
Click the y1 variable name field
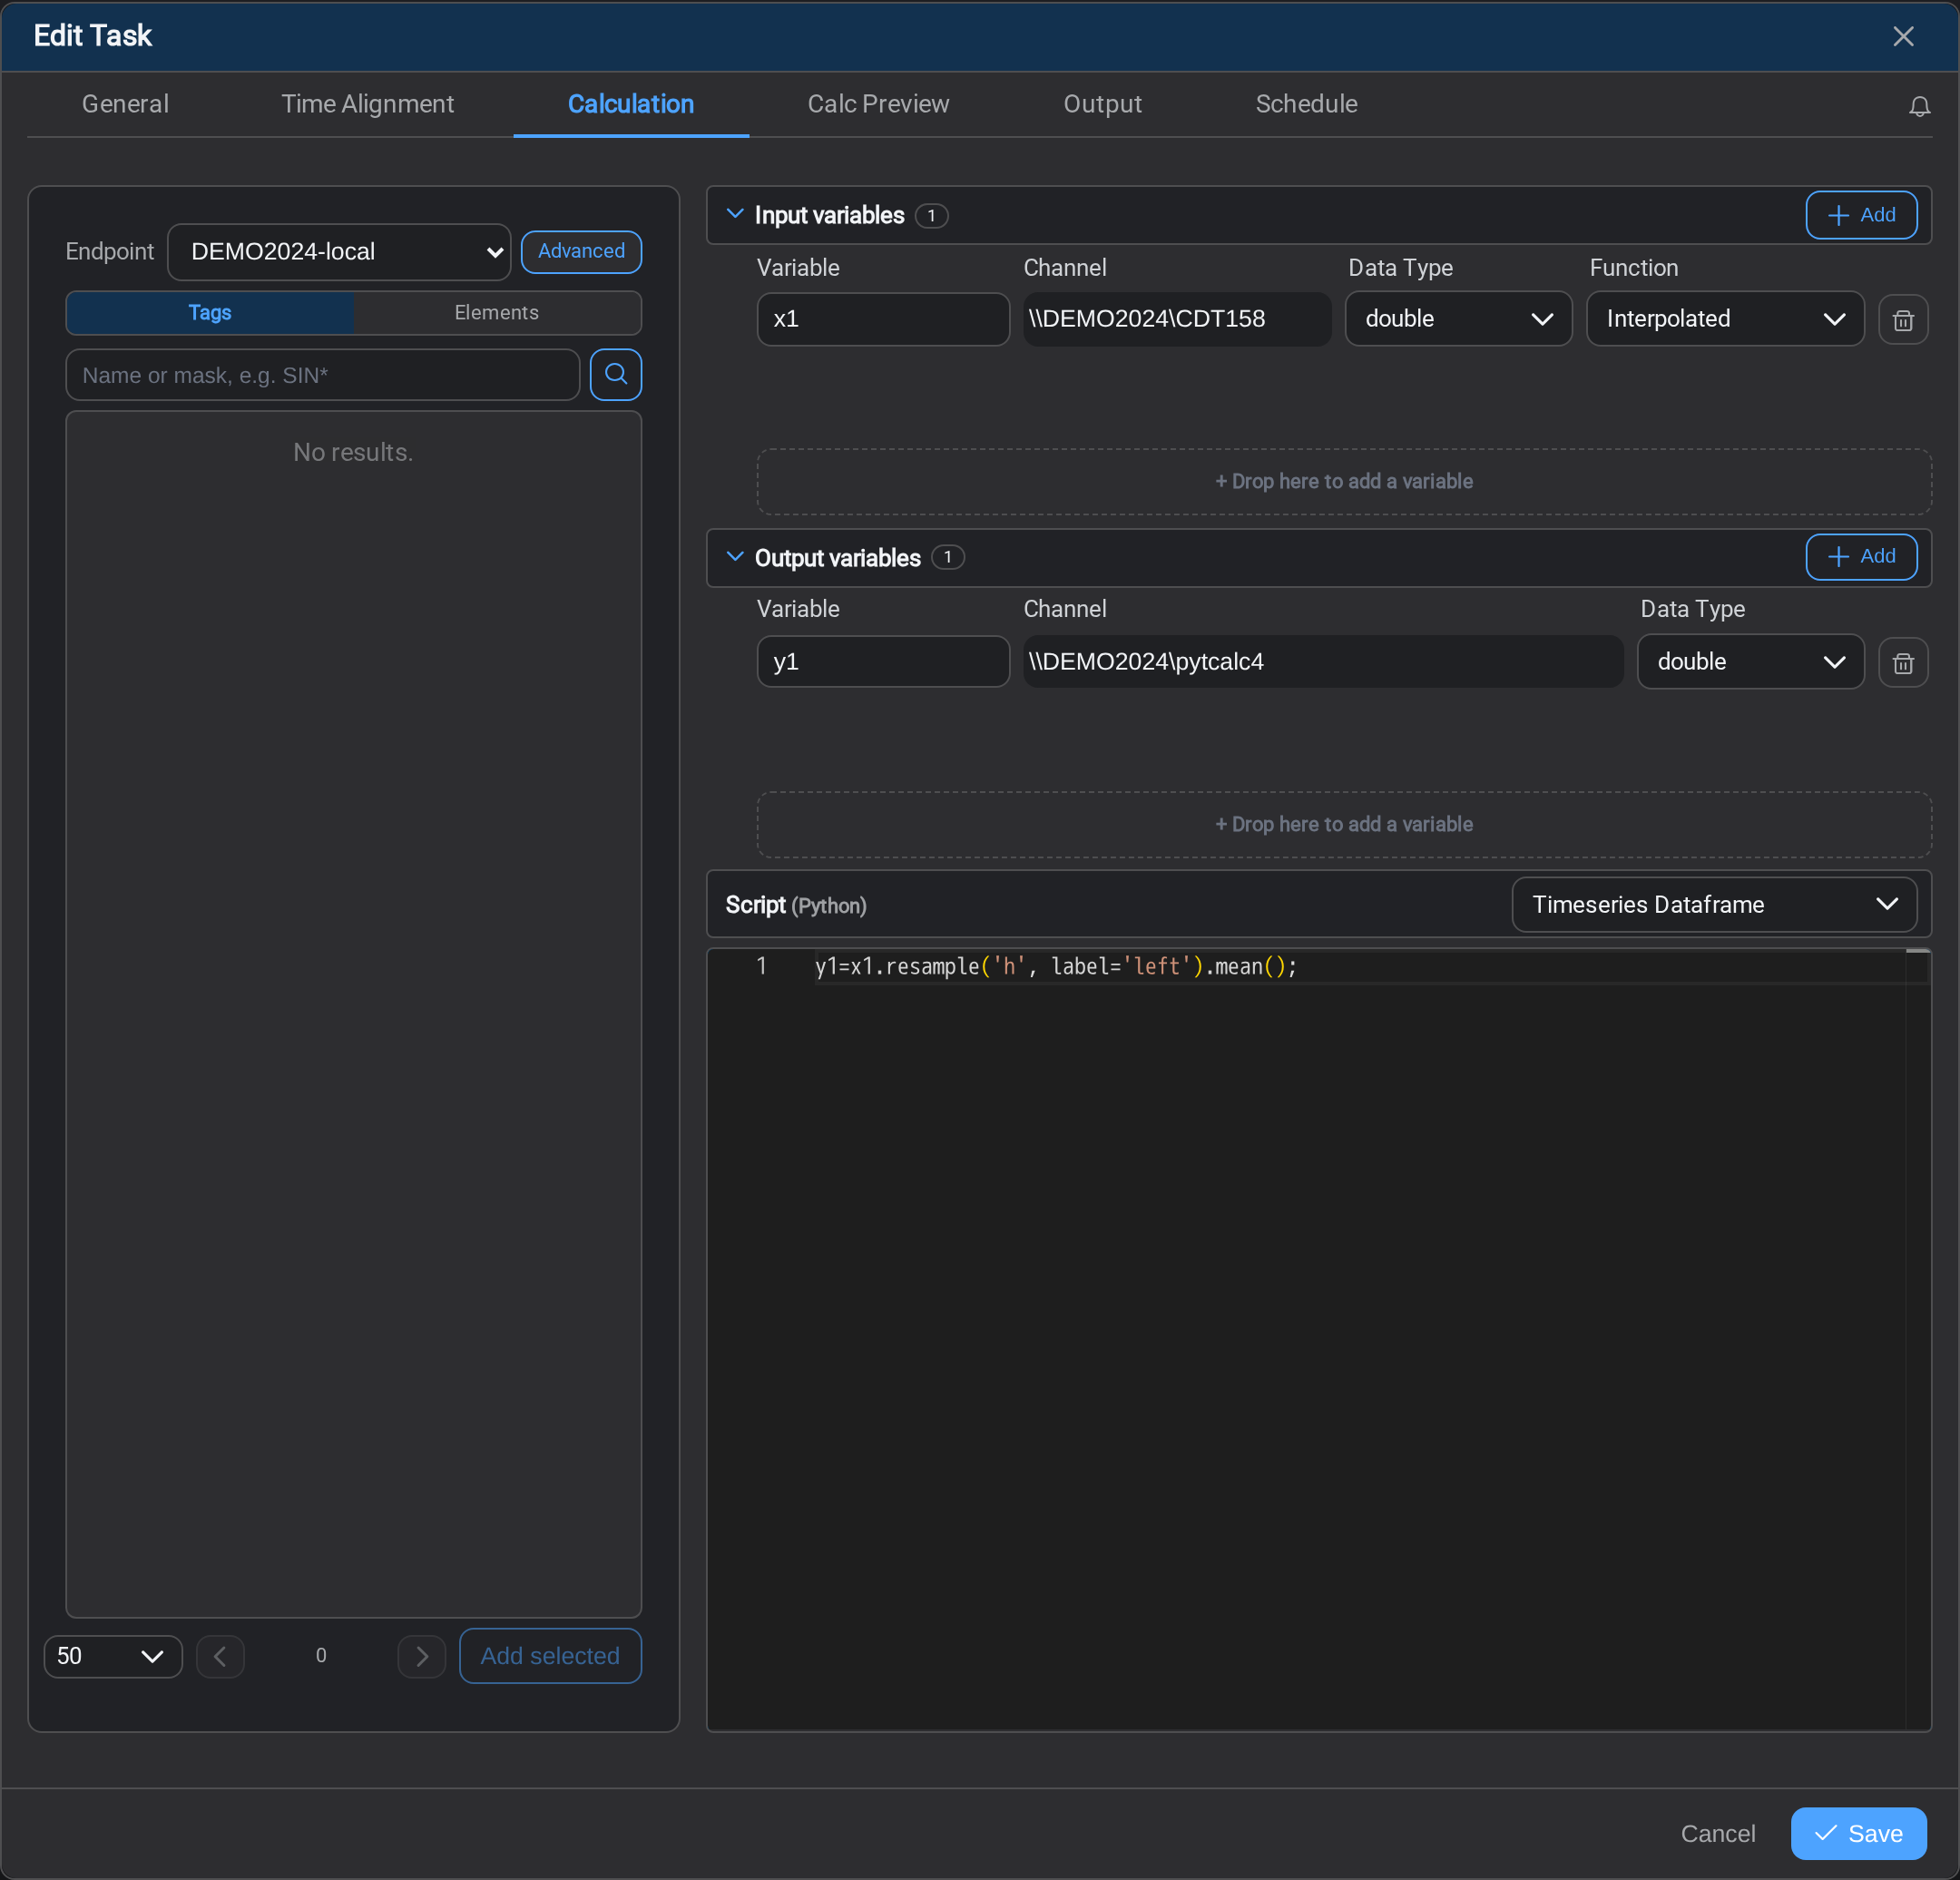(883, 662)
